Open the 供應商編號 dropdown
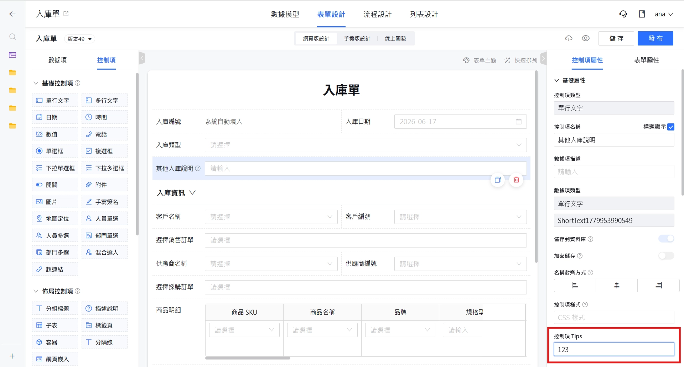The height and width of the screenshot is (367, 684). click(460, 264)
